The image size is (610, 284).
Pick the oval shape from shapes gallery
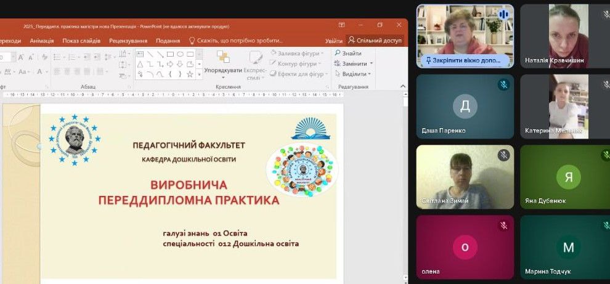click(x=180, y=54)
